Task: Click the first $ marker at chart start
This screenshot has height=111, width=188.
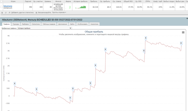Action: (15, 84)
